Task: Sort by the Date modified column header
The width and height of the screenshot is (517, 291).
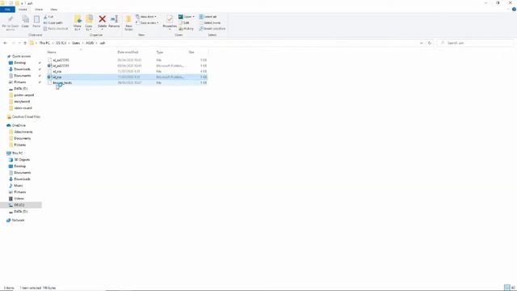Action: [x=128, y=52]
